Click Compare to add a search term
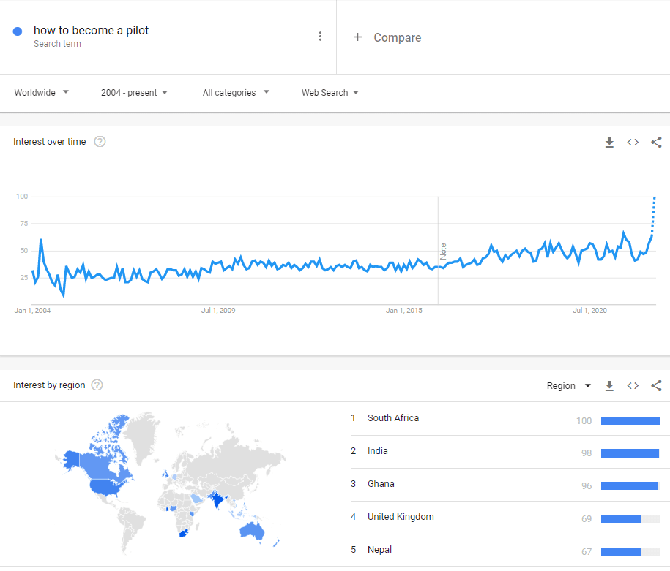 click(388, 37)
